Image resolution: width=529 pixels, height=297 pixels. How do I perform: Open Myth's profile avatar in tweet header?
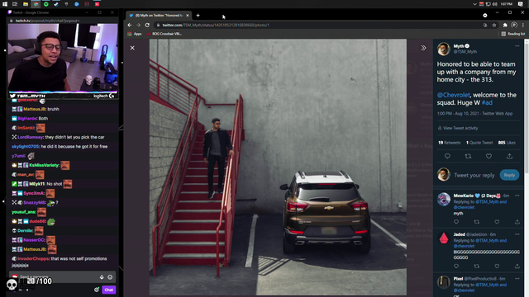[x=443, y=49]
